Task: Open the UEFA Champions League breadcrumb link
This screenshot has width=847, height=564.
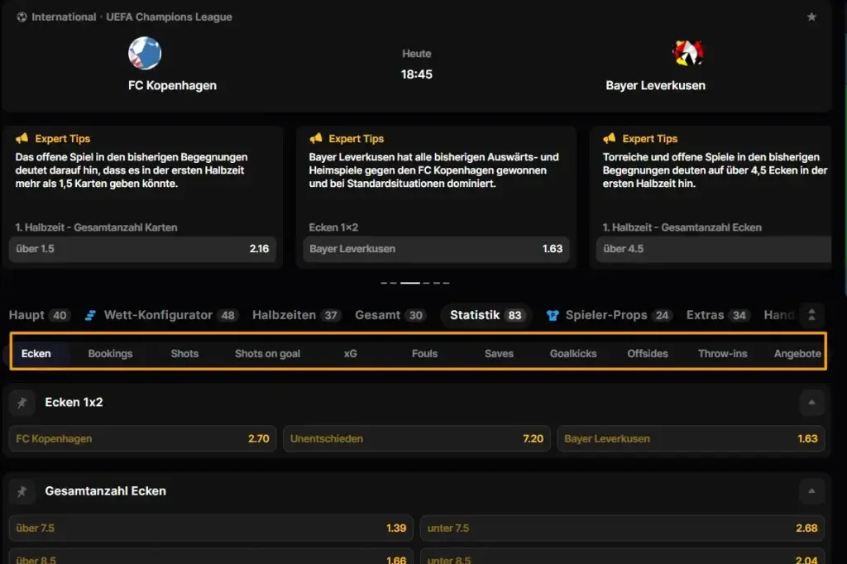Action: tap(169, 17)
